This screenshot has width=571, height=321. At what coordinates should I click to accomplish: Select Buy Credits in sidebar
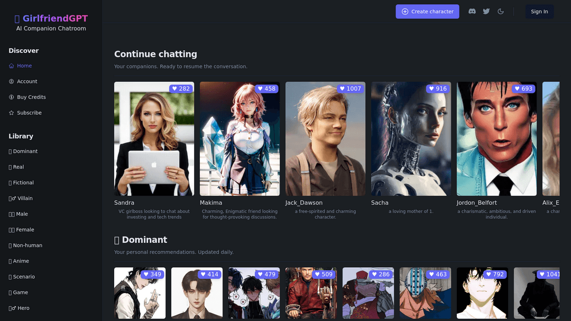point(31,97)
